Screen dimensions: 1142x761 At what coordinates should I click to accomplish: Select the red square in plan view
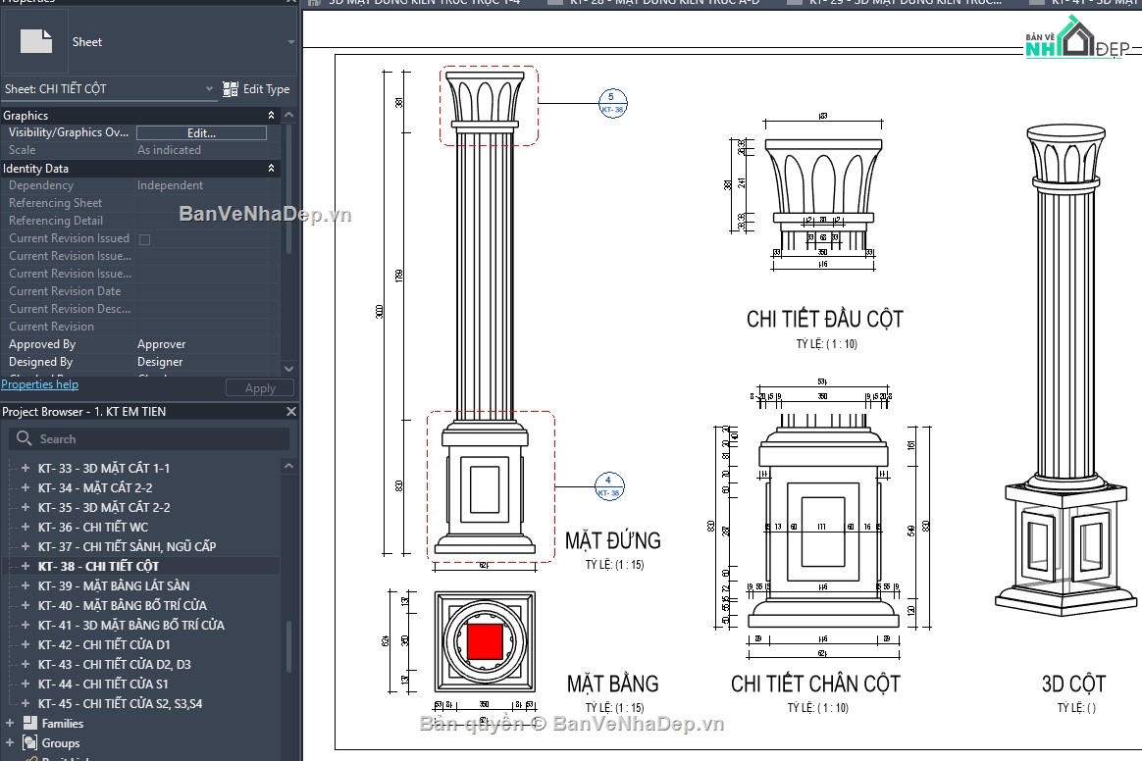click(485, 640)
